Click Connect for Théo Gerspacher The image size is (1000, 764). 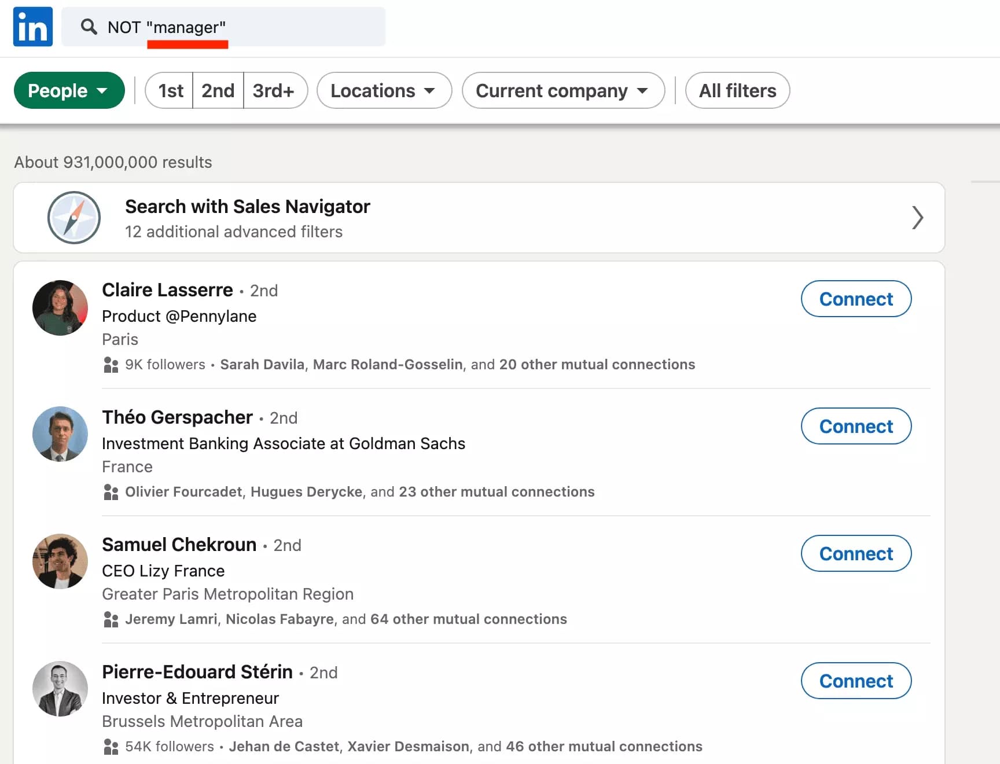[x=856, y=426]
